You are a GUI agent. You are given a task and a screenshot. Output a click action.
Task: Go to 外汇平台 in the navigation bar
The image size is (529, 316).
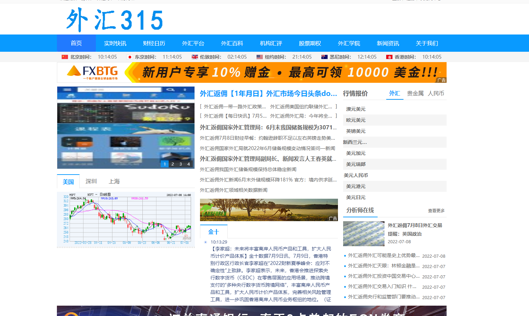[193, 43]
